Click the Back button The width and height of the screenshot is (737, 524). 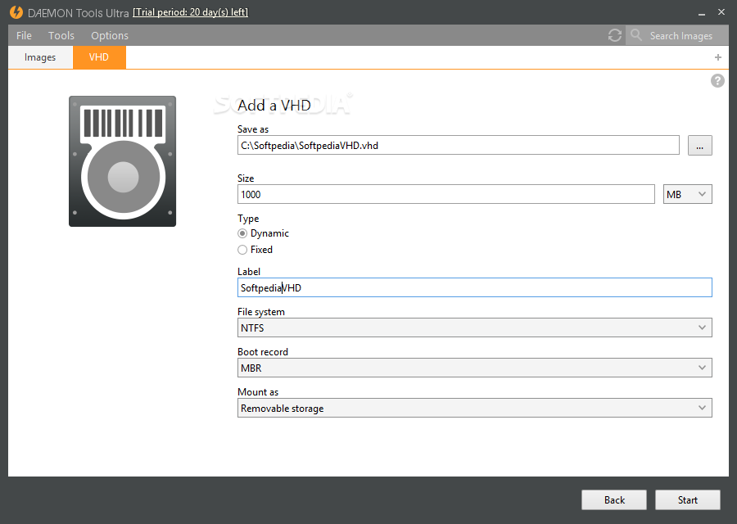614,500
